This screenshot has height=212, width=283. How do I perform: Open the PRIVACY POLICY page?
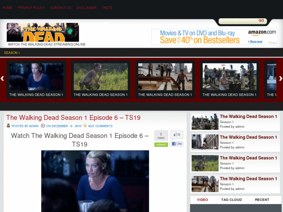click(x=31, y=8)
